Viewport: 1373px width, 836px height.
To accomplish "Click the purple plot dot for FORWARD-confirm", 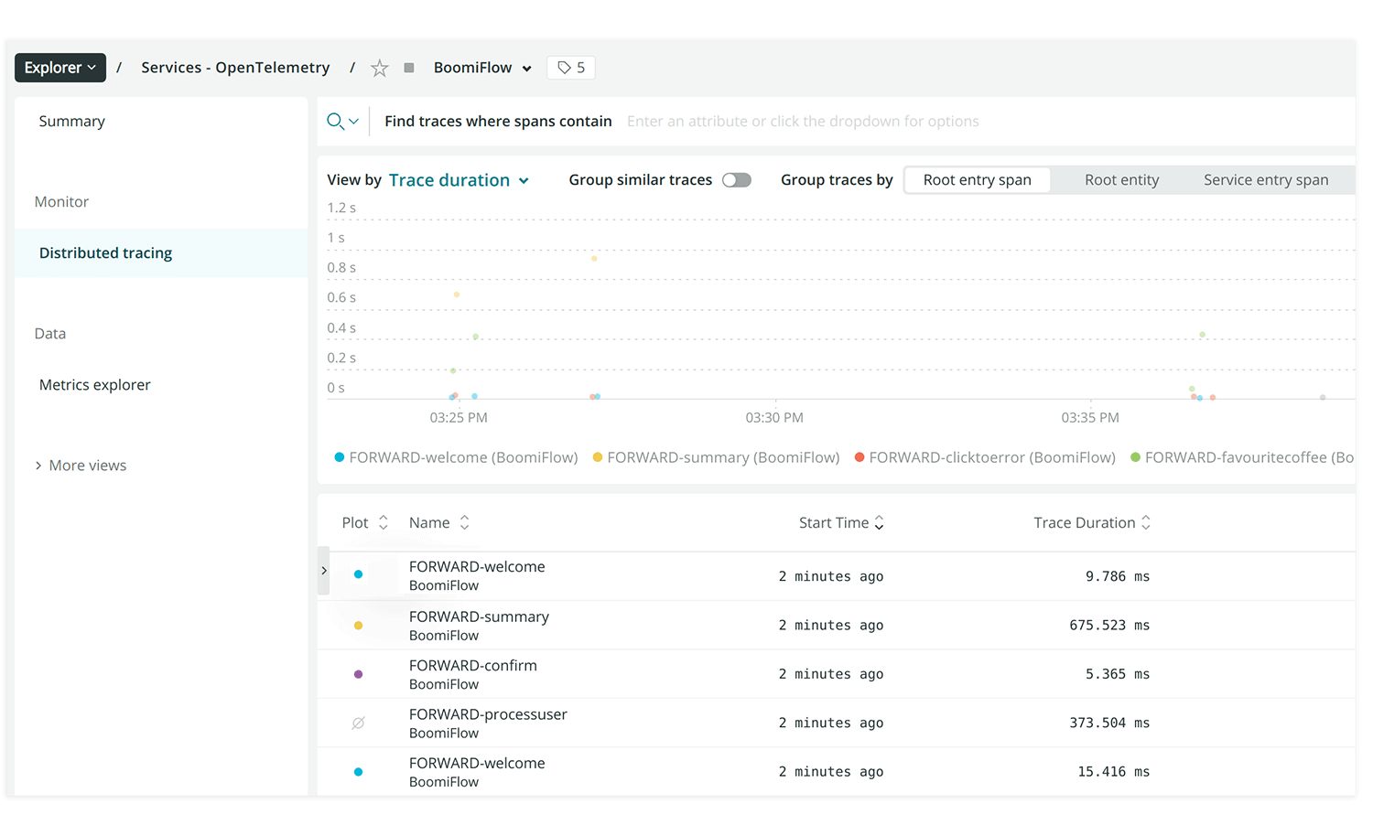I will pyautogui.click(x=358, y=673).
